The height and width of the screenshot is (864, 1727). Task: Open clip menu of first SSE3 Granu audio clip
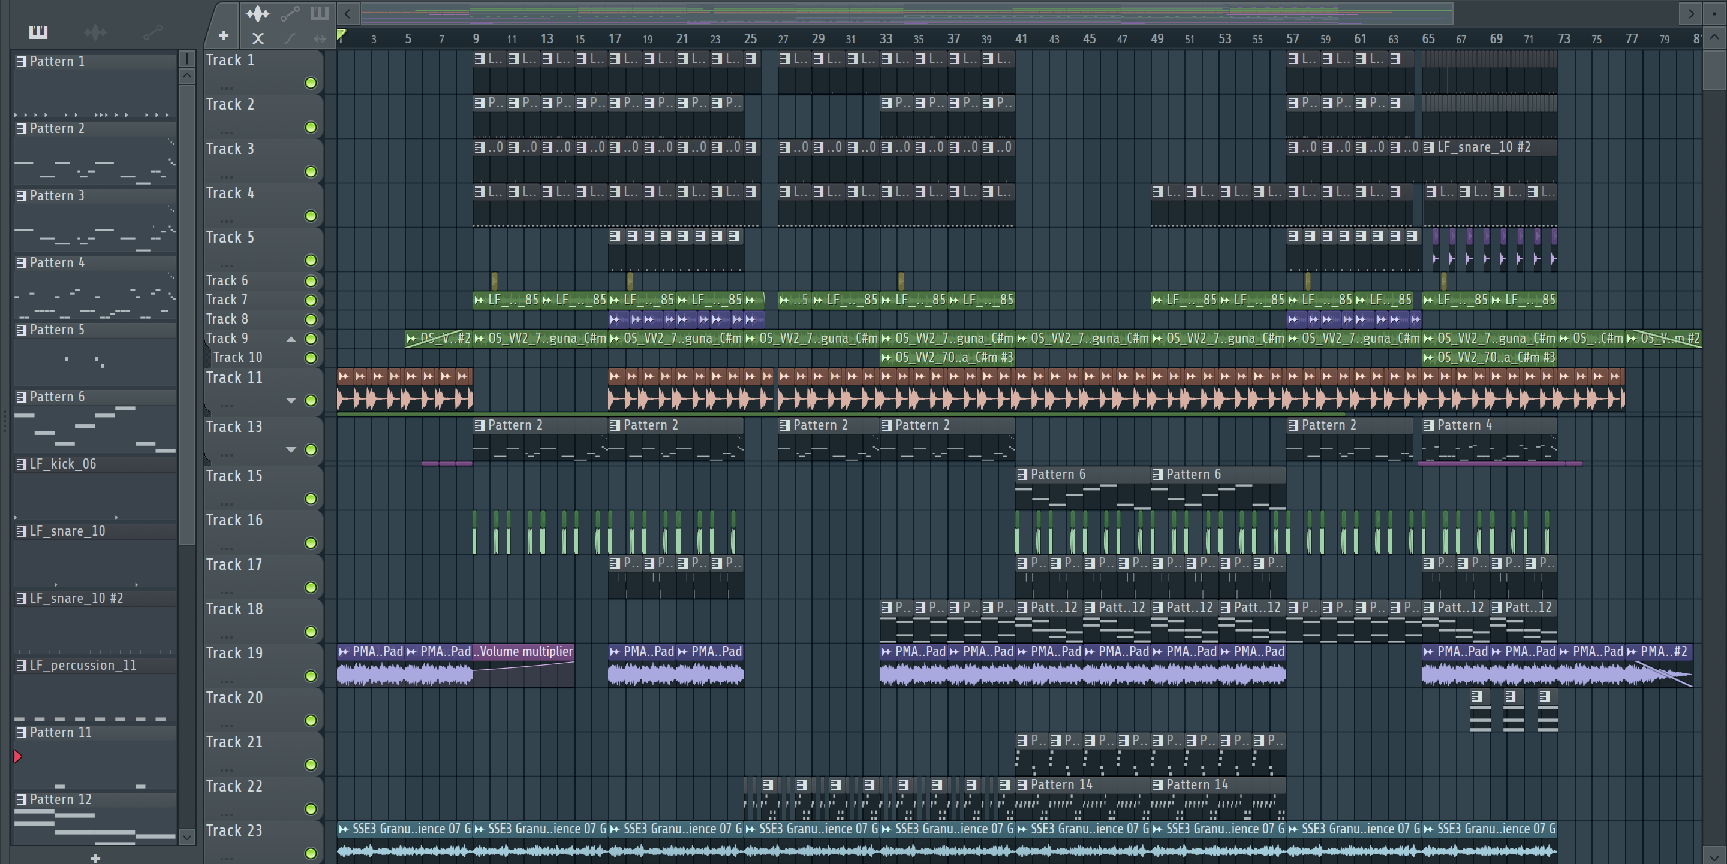(x=344, y=829)
